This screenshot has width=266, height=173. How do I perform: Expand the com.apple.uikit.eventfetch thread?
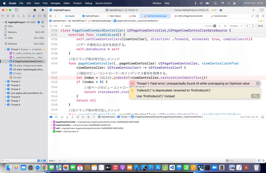click(5, 93)
